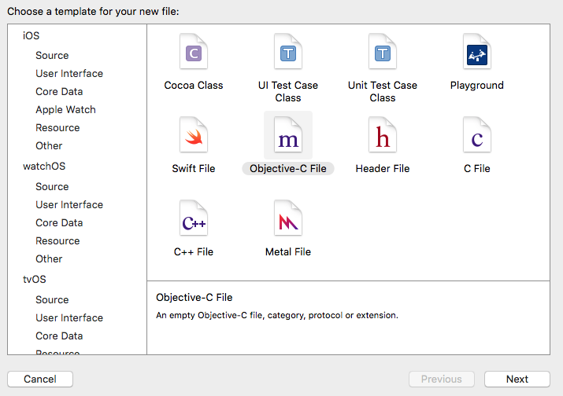Open User Interface under iOS
This screenshot has height=396, width=563.
click(69, 74)
